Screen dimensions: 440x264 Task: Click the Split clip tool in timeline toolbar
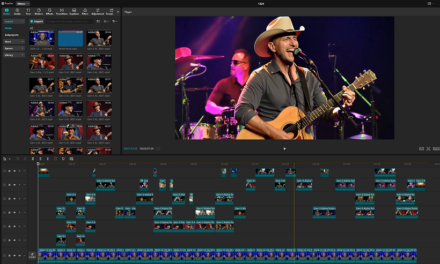coord(33,159)
